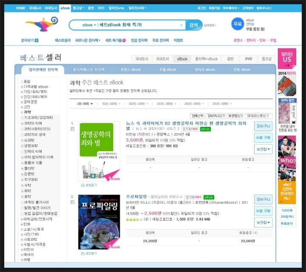
Task: Open the 반값 전자책 menu item
Action: [139, 40]
